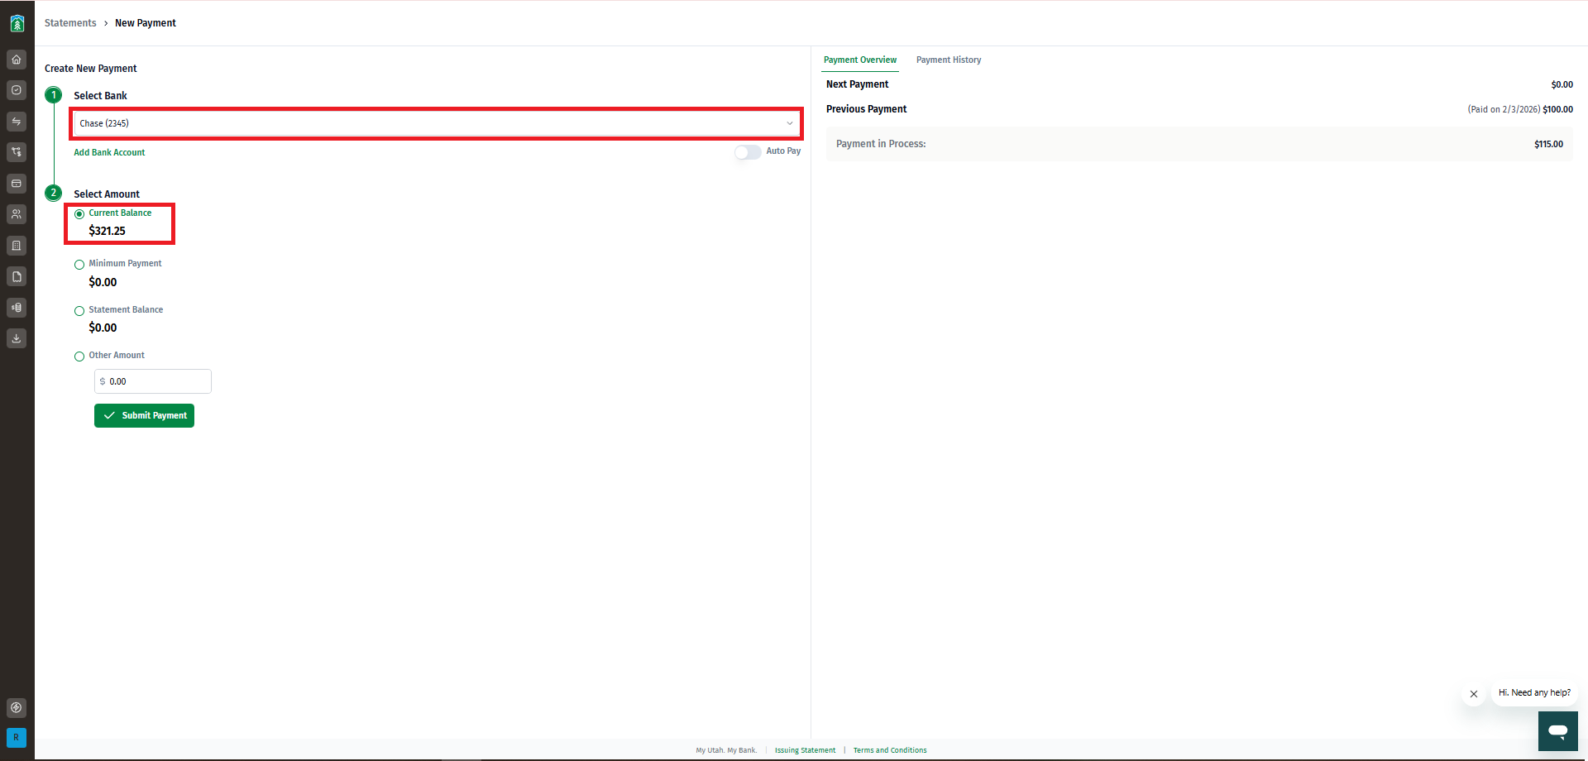Open the chat widget button
Screen dimensions: 1588x761
coord(1557,731)
